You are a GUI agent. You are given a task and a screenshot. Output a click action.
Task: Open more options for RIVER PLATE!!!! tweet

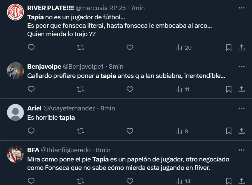[x=241, y=8]
